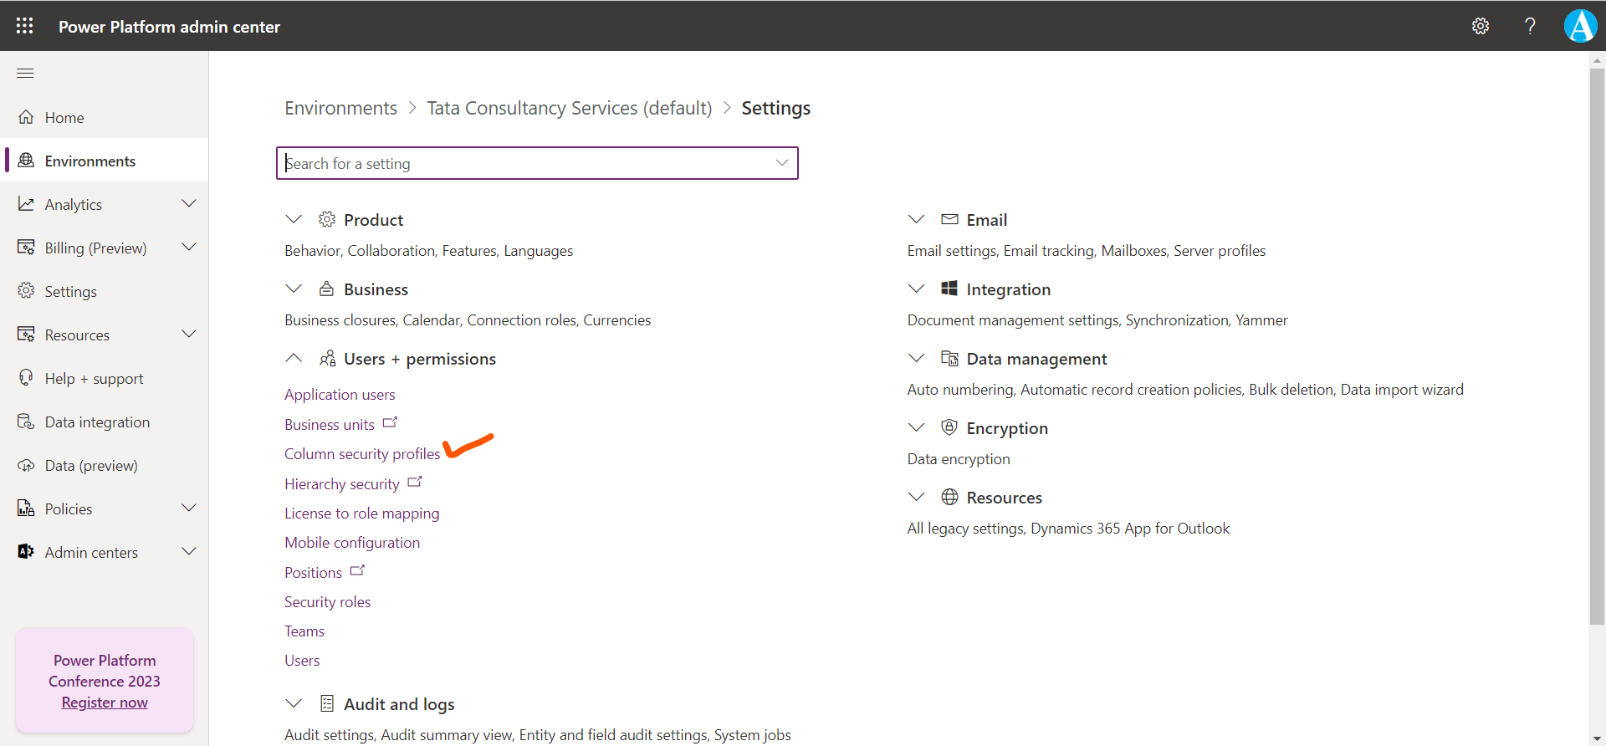This screenshot has width=1606, height=746.
Task: Expand the Encryption settings section
Action: tap(917, 428)
